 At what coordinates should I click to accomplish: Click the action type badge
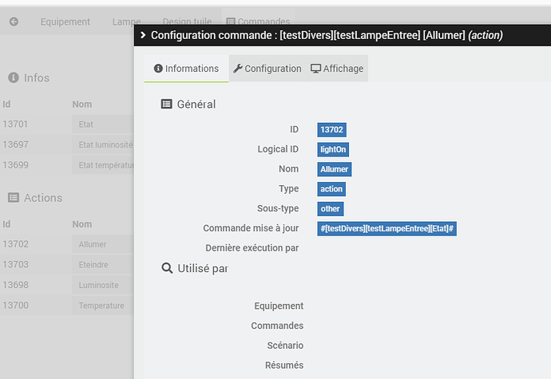[x=331, y=189]
